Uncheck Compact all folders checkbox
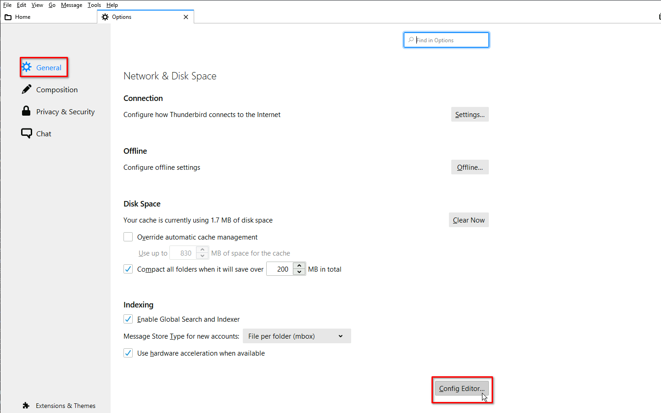 coord(128,269)
